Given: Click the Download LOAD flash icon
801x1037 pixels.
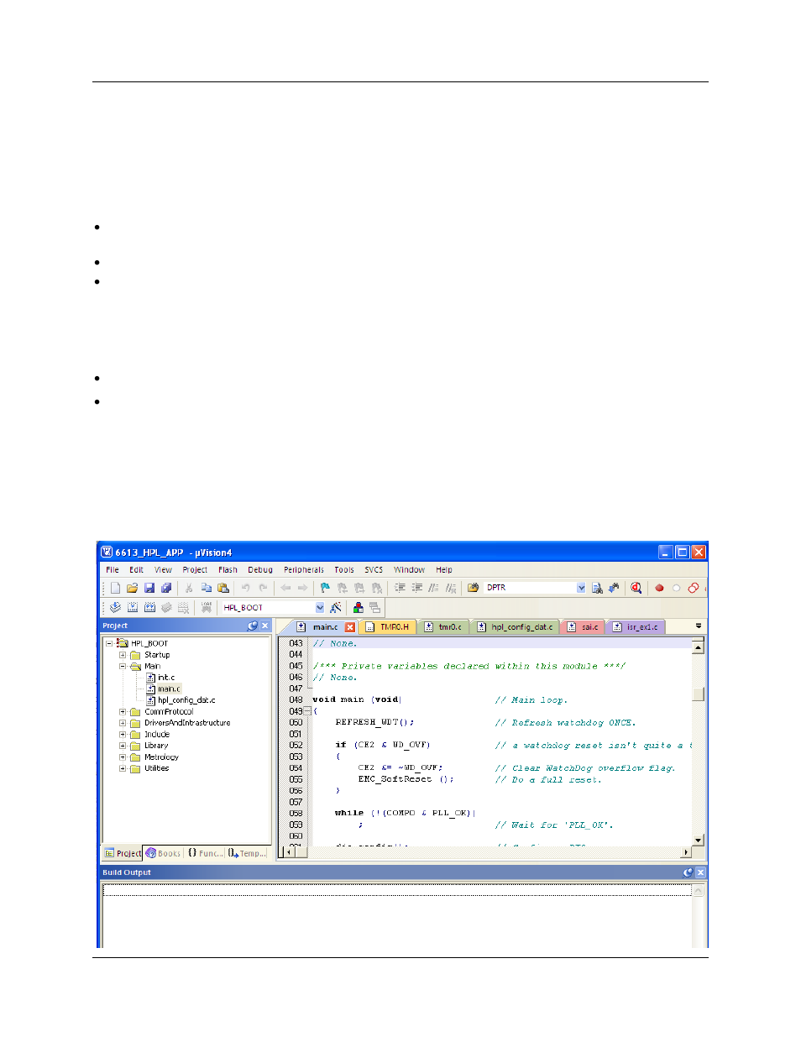Looking at the screenshot, I should [206, 607].
